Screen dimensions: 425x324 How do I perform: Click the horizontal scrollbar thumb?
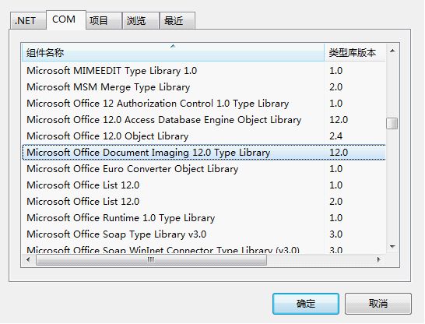pyautogui.click(x=151, y=260)
